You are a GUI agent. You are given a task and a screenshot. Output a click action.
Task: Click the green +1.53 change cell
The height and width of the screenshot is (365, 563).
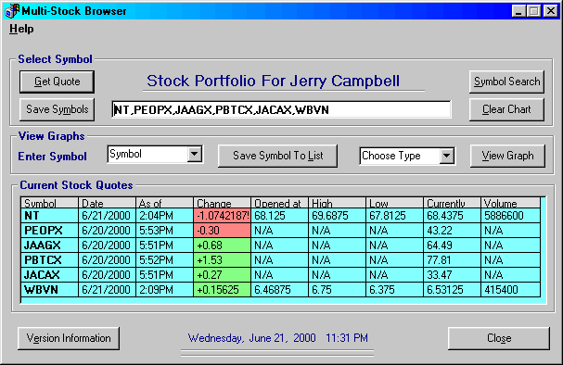coord(222,260)
